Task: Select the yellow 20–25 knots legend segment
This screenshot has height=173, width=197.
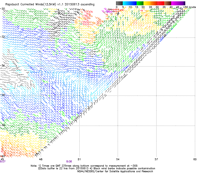Action: tap(147, 3)
